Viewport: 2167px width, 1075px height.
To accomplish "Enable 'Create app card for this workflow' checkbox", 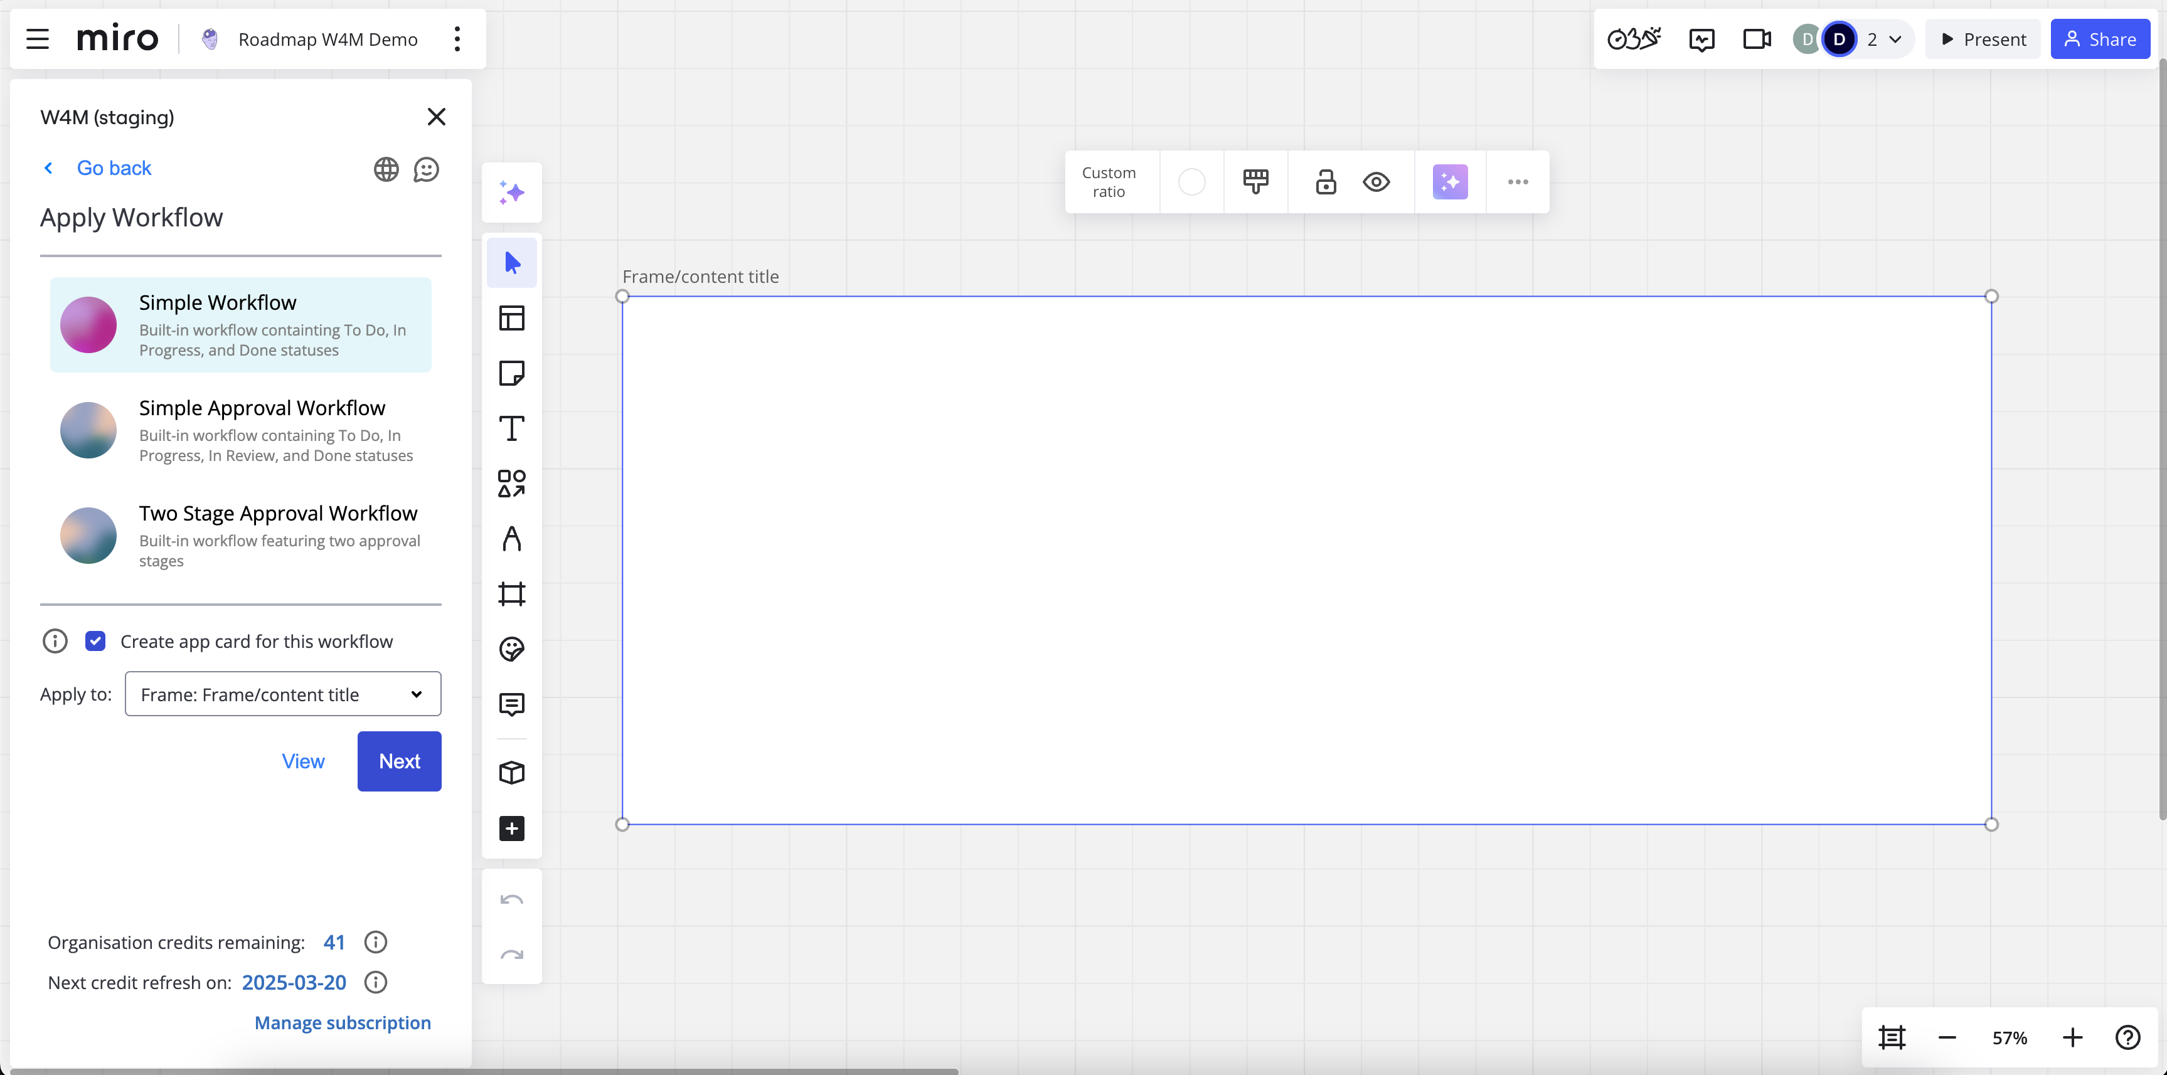I will [x=96, y=640].
